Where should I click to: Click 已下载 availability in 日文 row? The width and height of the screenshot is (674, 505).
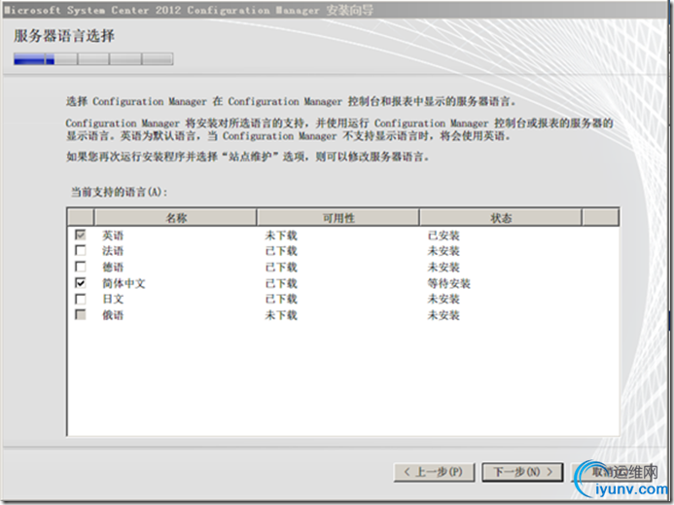(281, 299)
